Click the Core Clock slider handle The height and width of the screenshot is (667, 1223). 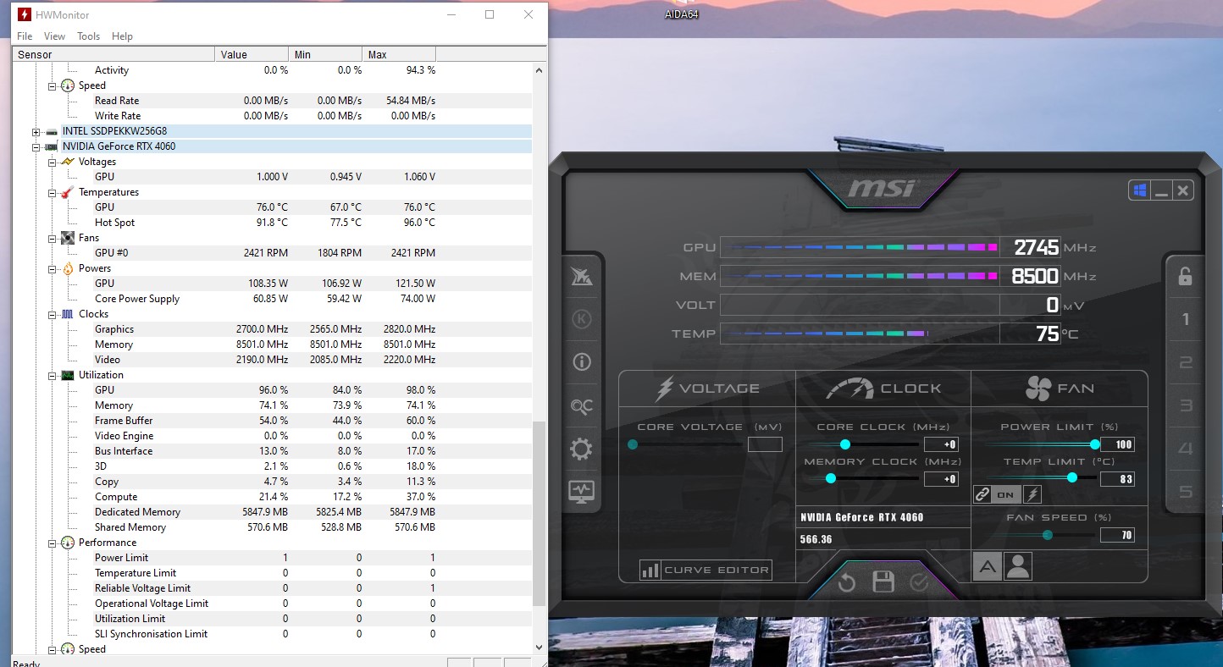click(x=844, y=444)
